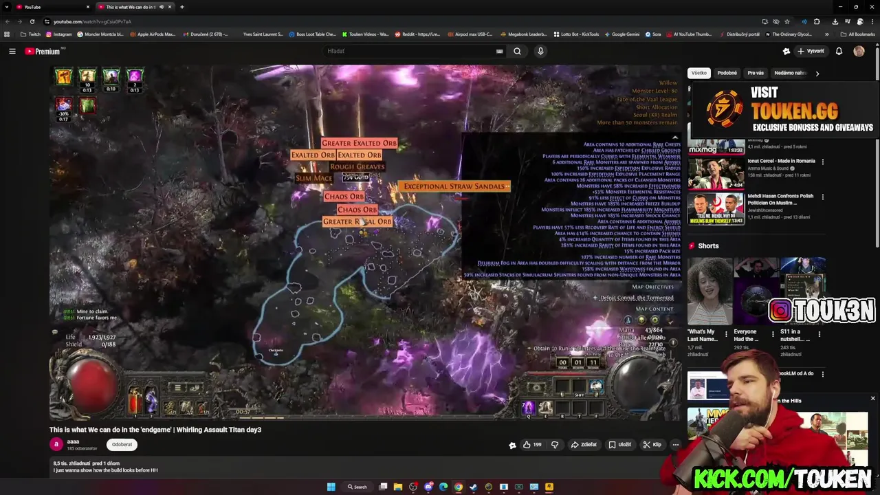
Task: Open Chrome downloads icon
Action: click(x=835, y=21)
